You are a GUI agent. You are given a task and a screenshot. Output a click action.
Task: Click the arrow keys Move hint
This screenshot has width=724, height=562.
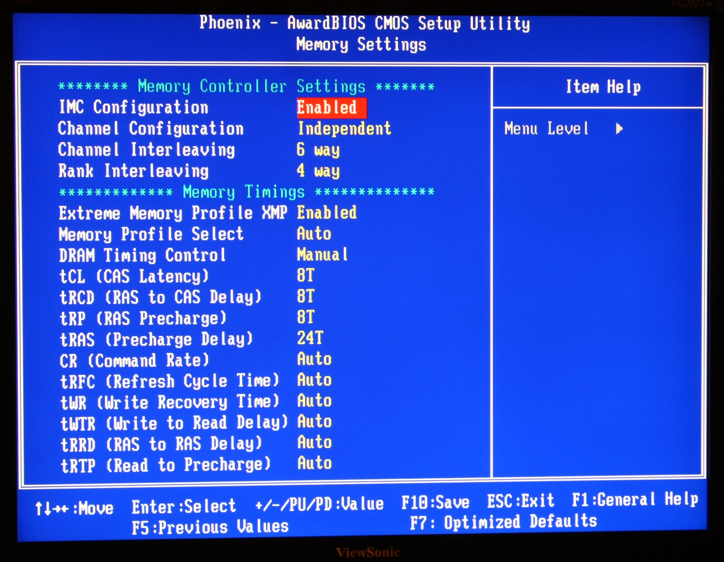click(74, 508)
